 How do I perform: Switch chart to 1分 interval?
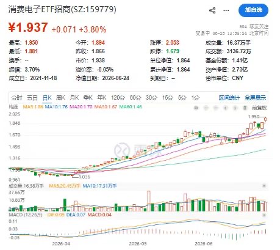pos(195,98)
